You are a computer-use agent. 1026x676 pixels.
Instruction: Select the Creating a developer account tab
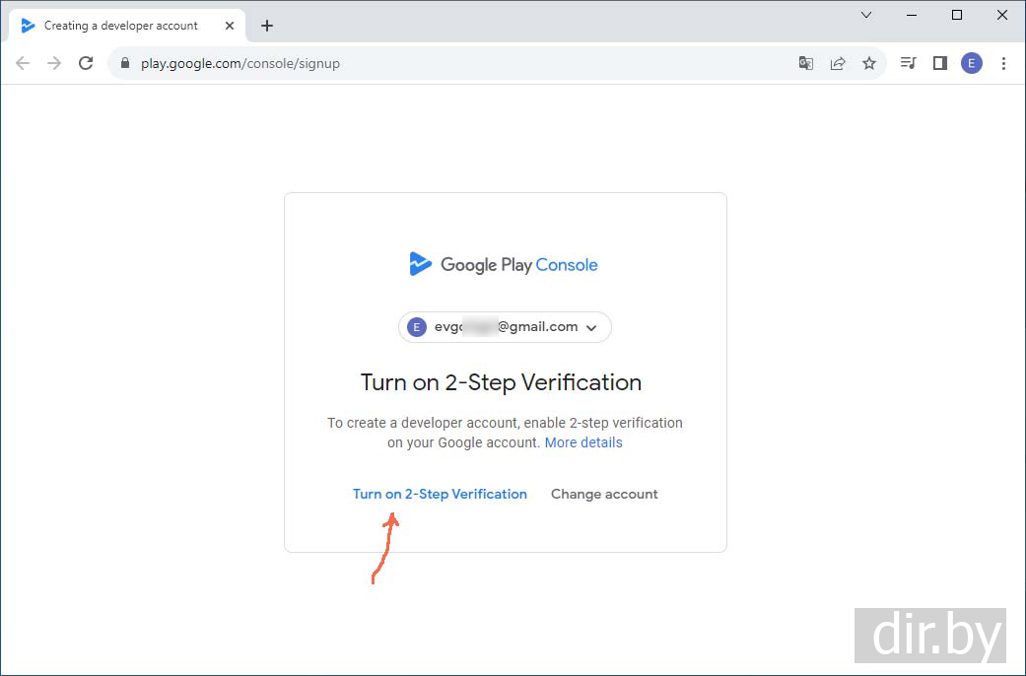[x=120, y=26]
